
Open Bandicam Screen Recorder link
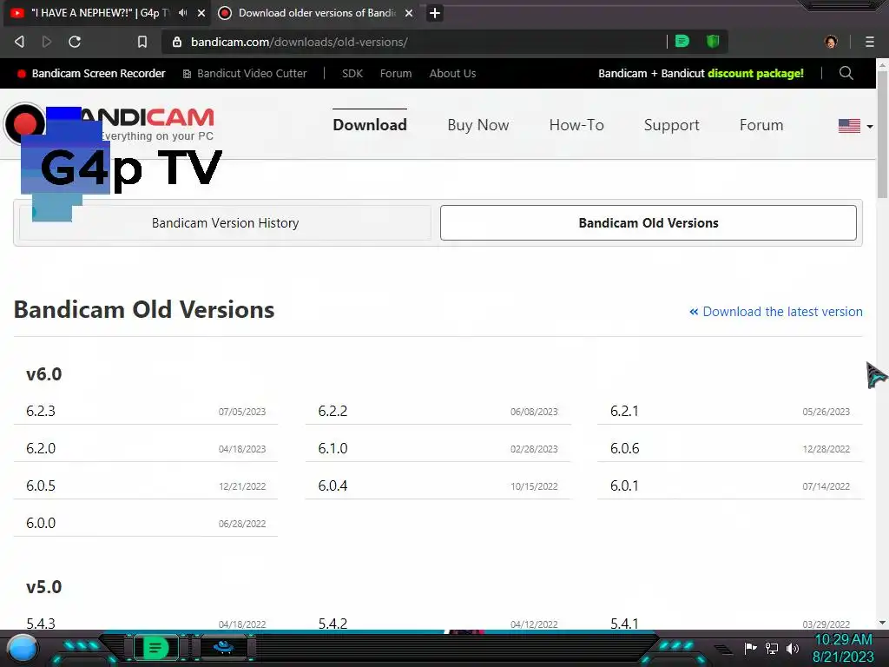click(x=92, y=73)
